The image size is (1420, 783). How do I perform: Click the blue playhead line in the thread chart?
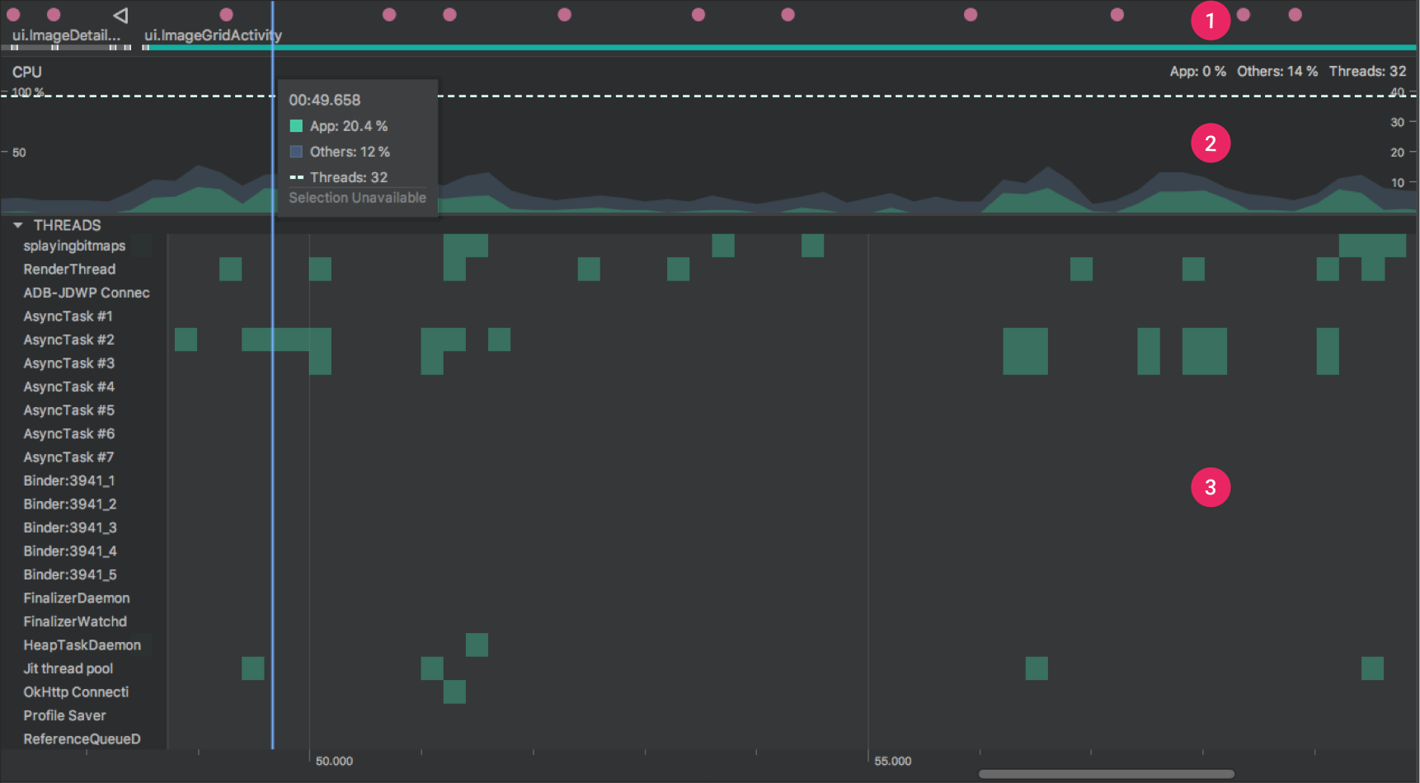(273, 495)
